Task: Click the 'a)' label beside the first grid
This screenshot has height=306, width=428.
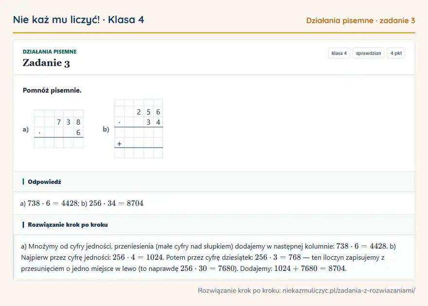Action: [26, 129]
